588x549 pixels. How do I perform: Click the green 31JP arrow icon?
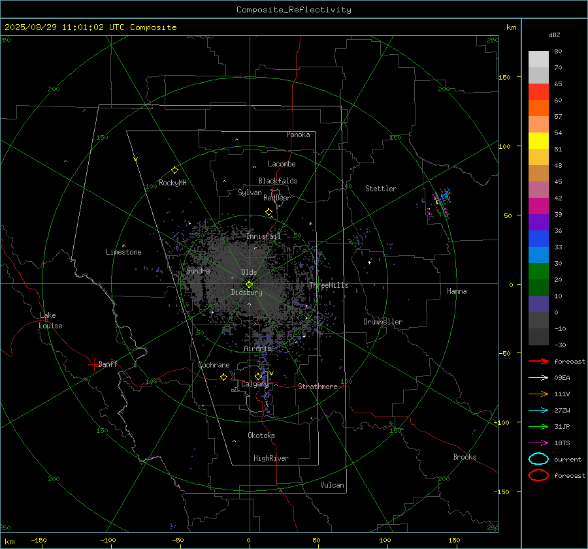pyautogui.click(x=538, y=426)
